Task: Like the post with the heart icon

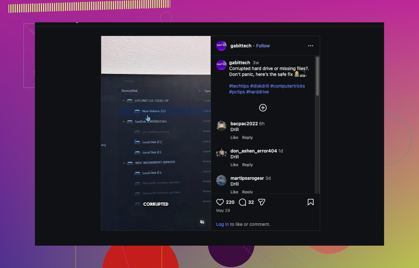Action: pos(220,202)
